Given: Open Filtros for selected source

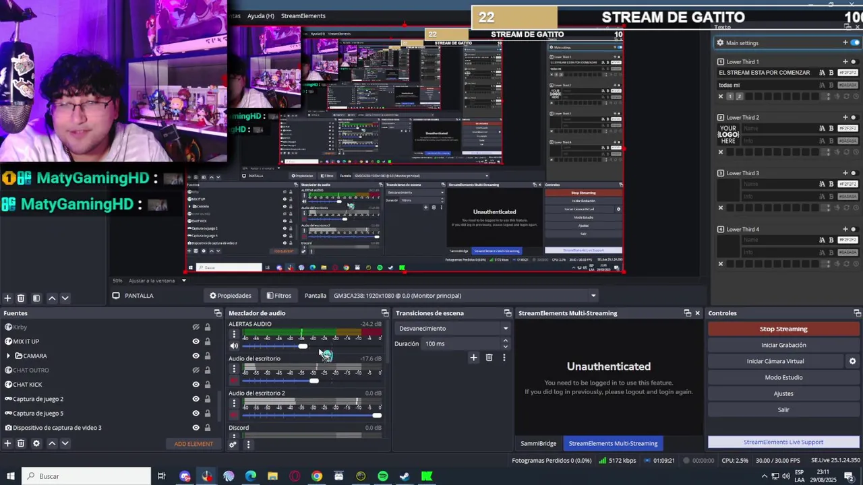Looking at the screenshot, I should coord(278,296).
